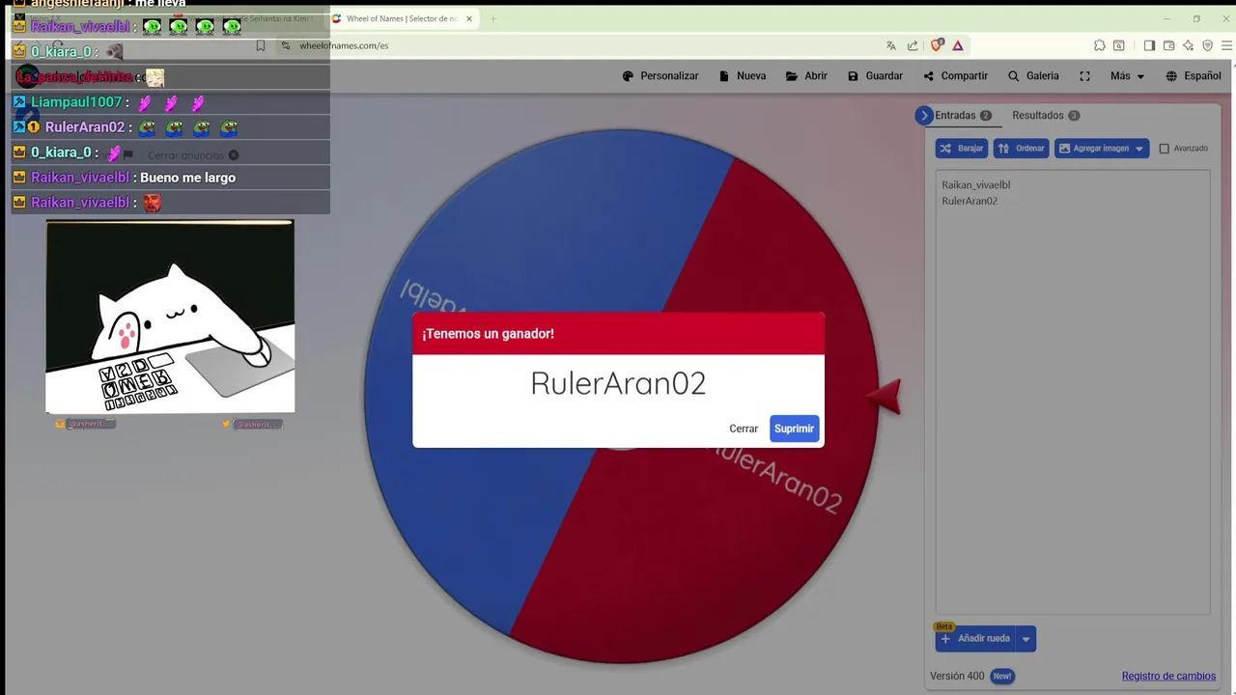Click the Version 400 text
Image resolution: width=1236 pixels, height=695 pixels.
(957, 676)
